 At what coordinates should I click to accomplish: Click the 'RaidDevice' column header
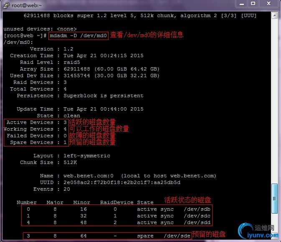tap(116, 203)
